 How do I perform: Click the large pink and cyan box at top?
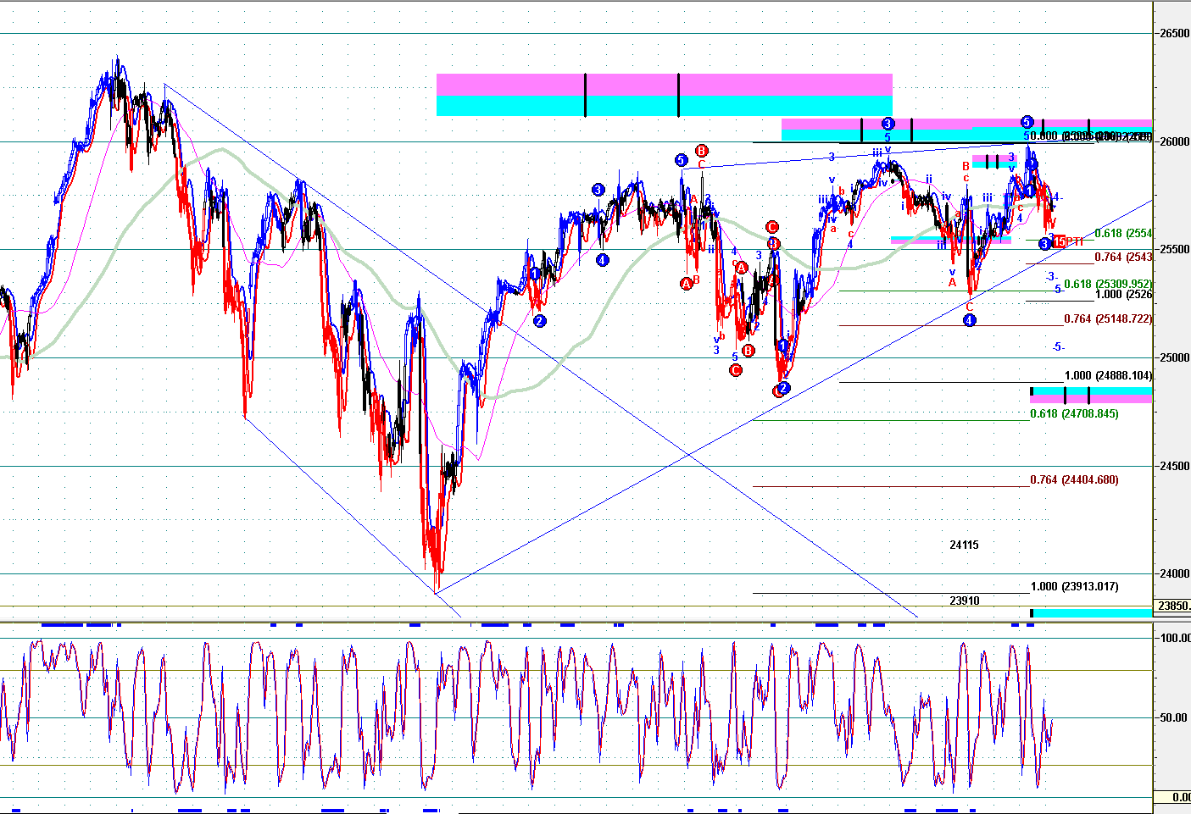pyautogui.click(x=664, y=95)
